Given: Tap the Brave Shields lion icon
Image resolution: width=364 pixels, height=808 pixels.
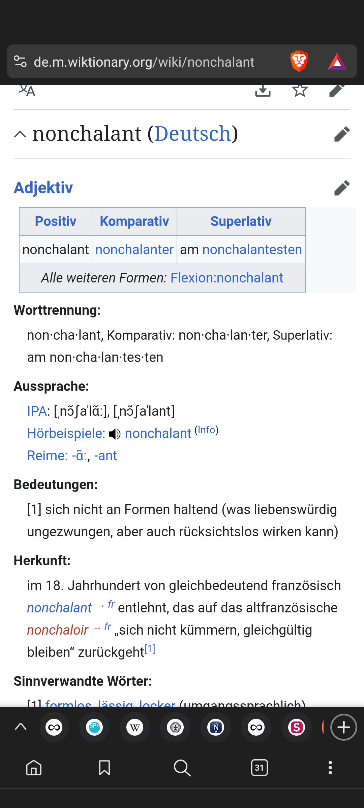Looking at the screenshot, I should tap(299, 62).
